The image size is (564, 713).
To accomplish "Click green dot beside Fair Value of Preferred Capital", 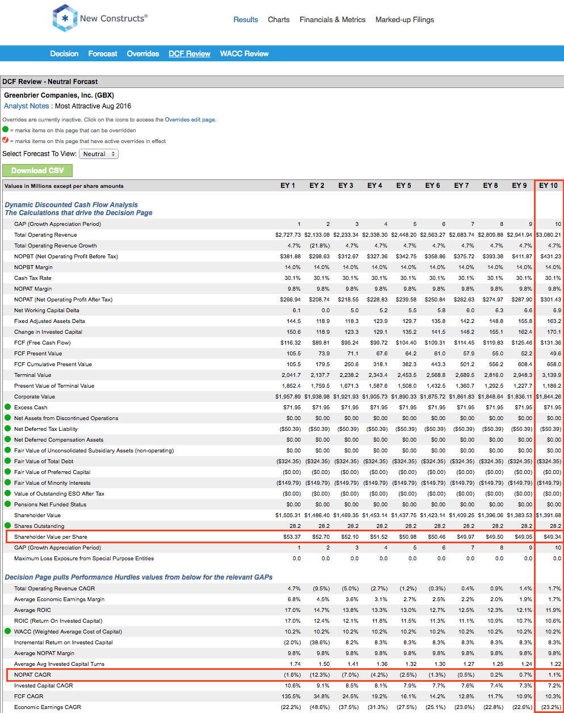I will click(x=8, y=472).
